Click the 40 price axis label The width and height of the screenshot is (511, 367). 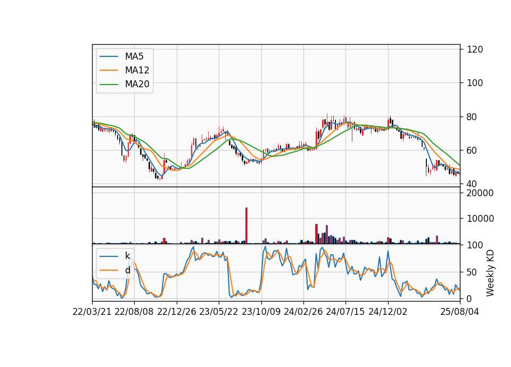pyautogui.click(x=472, y=184)
